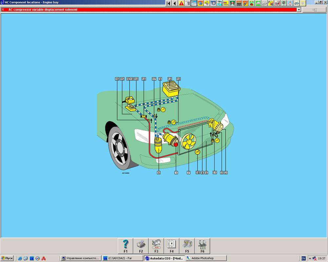The height and width of the screenshot is (262, 328).
Task: Open the F4 wiring diagram button
Action: 172,246
